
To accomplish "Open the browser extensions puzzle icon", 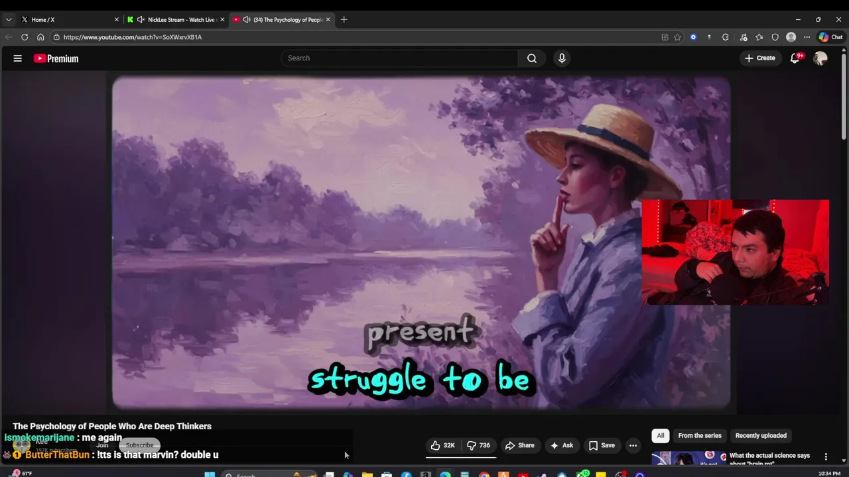I will coord(725,37).
